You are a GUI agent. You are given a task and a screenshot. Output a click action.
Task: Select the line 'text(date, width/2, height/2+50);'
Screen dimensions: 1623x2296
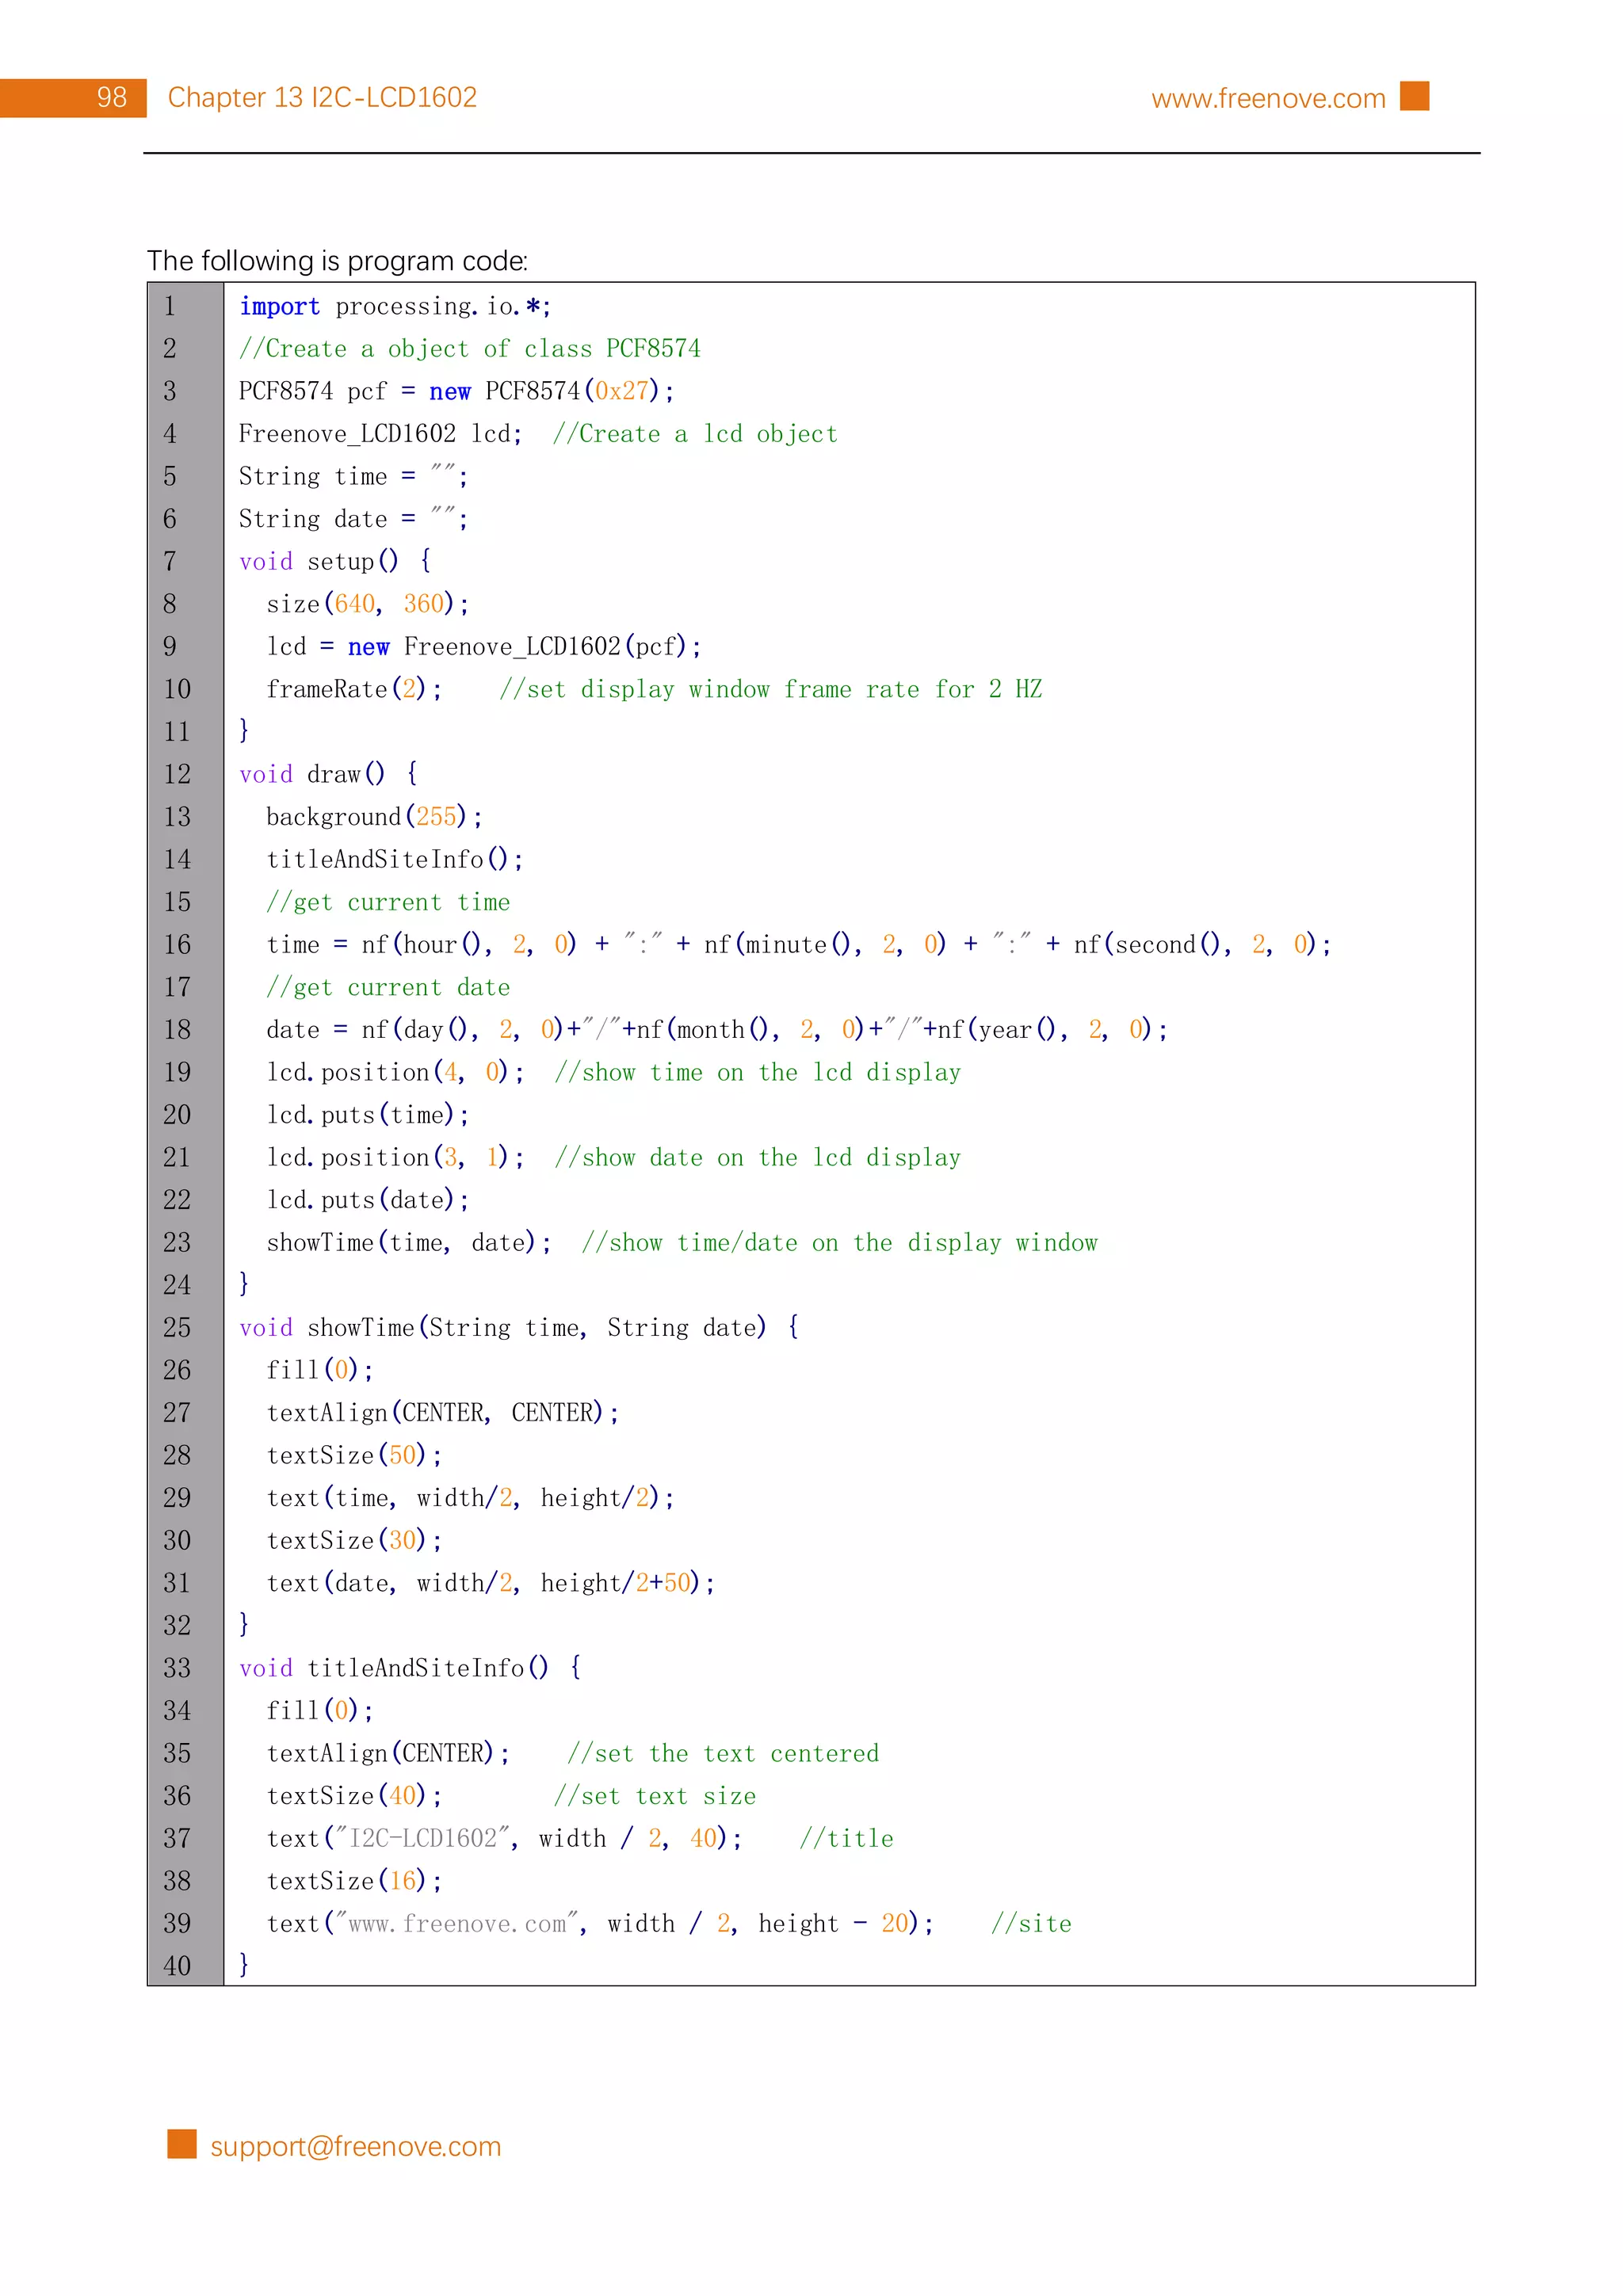pos(491,1582)
